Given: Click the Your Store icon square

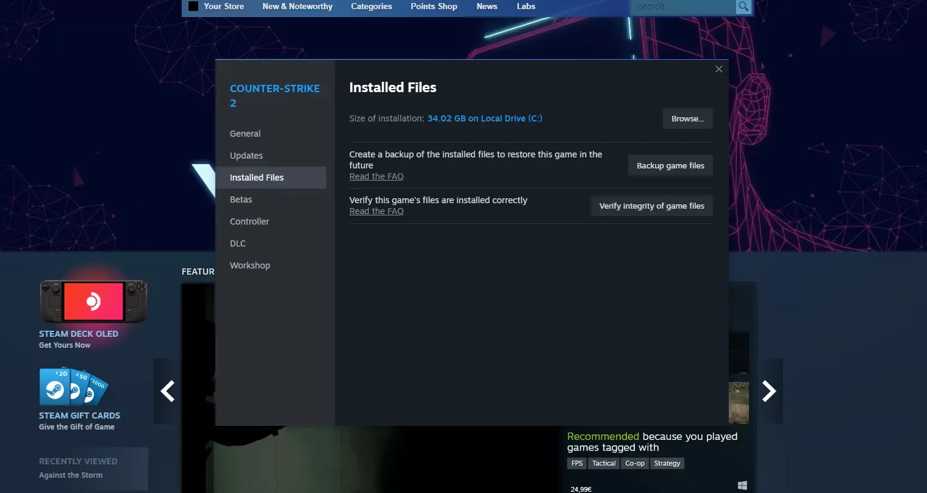Looking at the screenshot, I should (x=193, y=7).
